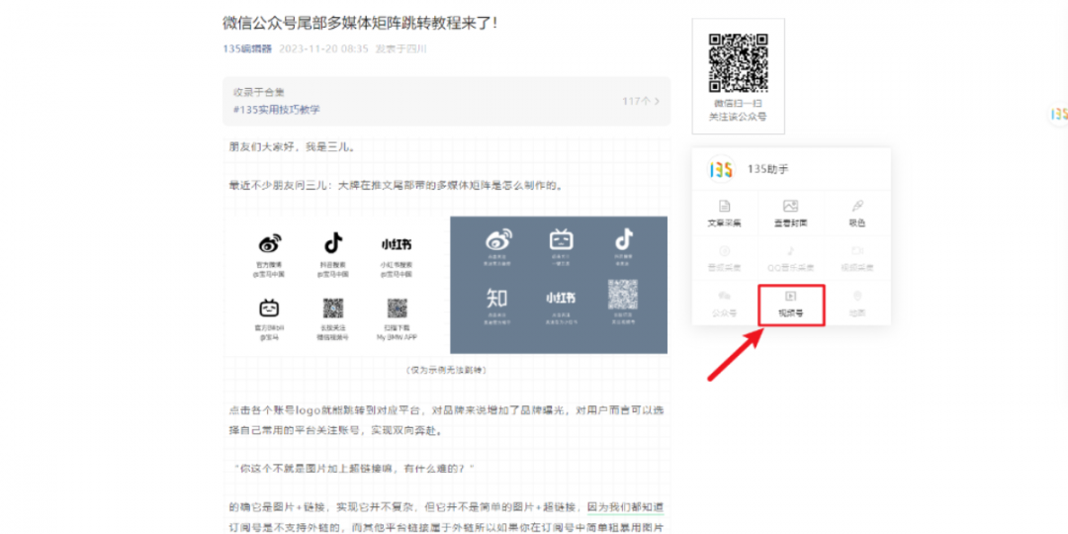1068x534 pixels.
Task: Select the 取色 color picker tool
Action: pyautogui.click(x=856, y=214)
